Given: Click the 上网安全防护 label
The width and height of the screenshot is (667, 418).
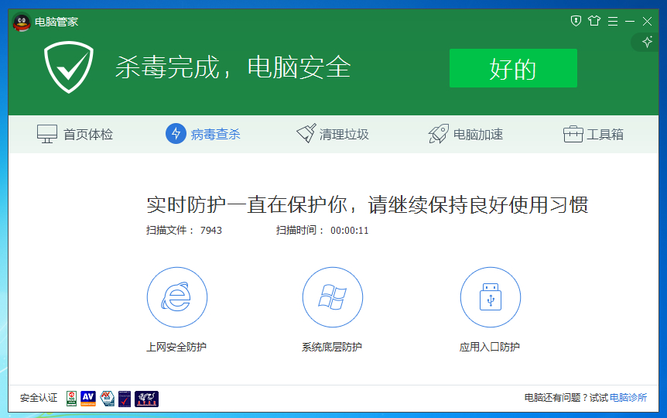Looking at the screenshot, I should 176,347.
